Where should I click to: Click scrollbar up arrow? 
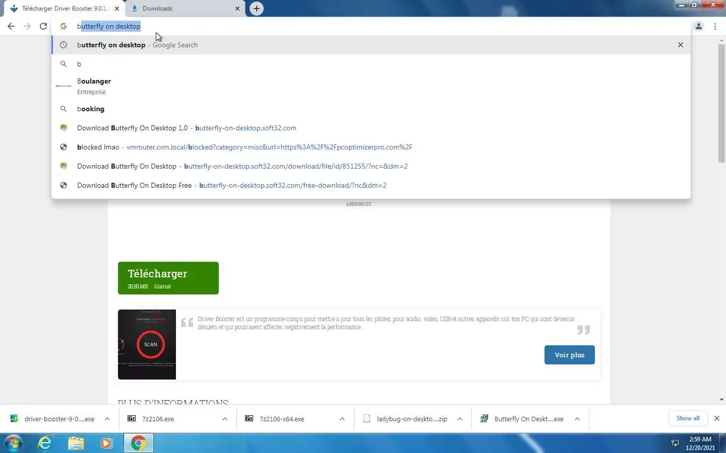point(721,40)
